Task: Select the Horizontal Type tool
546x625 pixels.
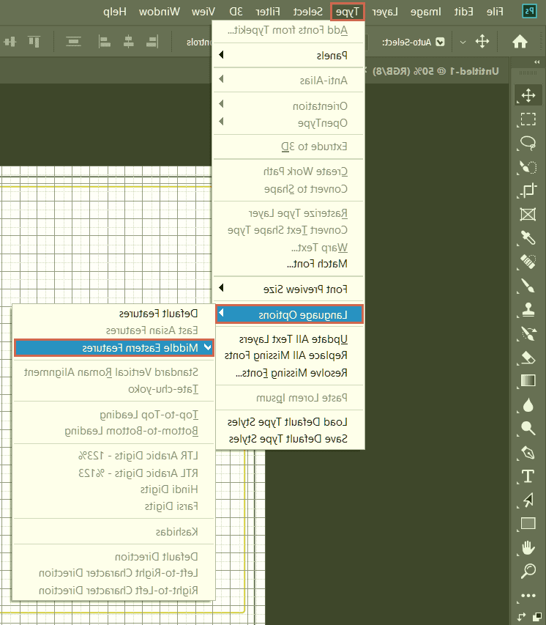Action: point(527,476)
